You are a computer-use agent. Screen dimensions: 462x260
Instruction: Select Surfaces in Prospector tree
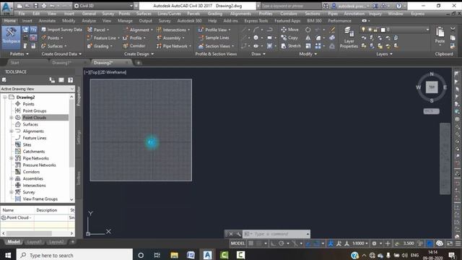(30, 124)
